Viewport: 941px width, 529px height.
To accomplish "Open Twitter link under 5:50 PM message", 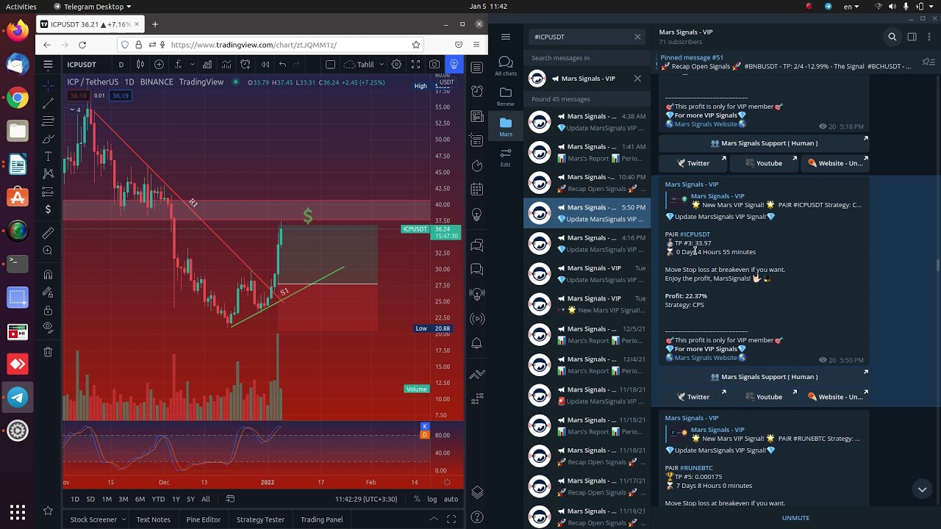I will pos(693,397).
